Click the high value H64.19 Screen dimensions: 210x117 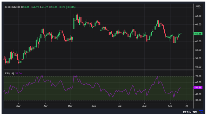coord(35,7)
